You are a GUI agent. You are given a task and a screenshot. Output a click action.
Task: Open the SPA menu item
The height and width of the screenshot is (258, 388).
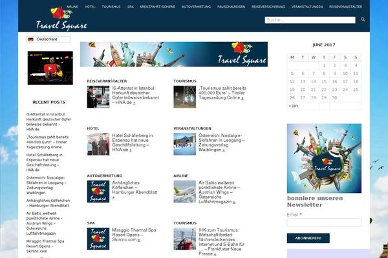pos(131,6)
